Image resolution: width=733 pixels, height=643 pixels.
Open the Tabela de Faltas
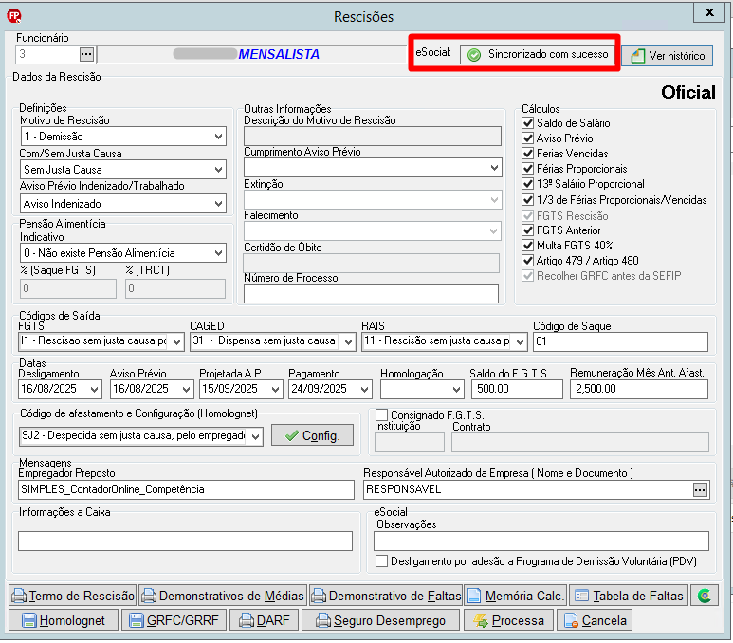click(x=629, y=596)
